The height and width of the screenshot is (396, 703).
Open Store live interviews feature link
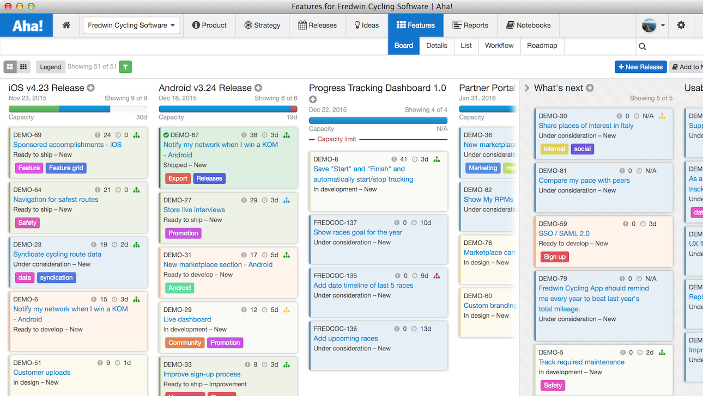coord(194,210)
